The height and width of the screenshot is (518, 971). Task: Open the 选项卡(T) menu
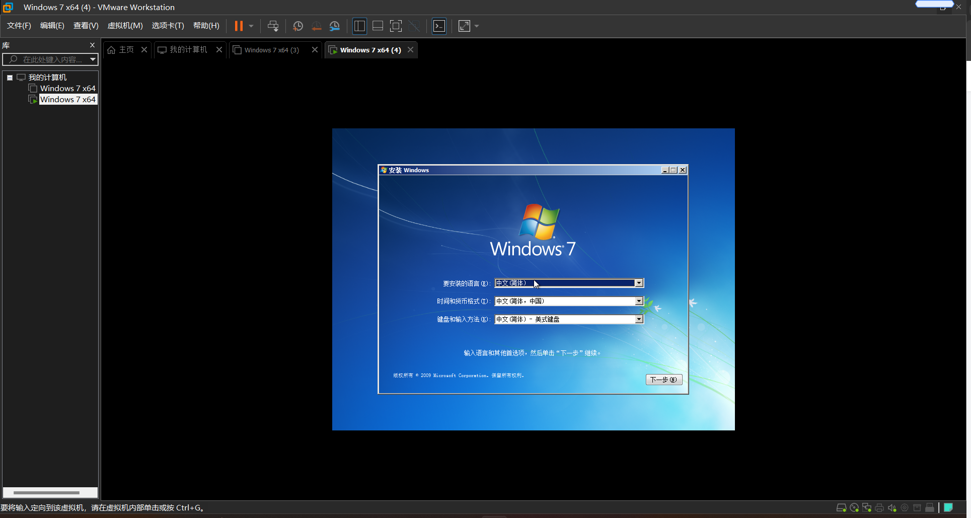click(x=168, y=26)
